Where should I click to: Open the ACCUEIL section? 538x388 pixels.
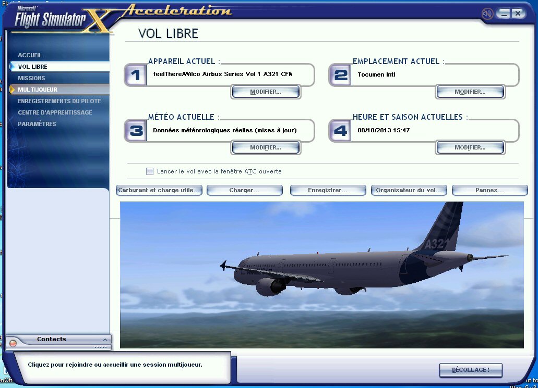(30, 55)
